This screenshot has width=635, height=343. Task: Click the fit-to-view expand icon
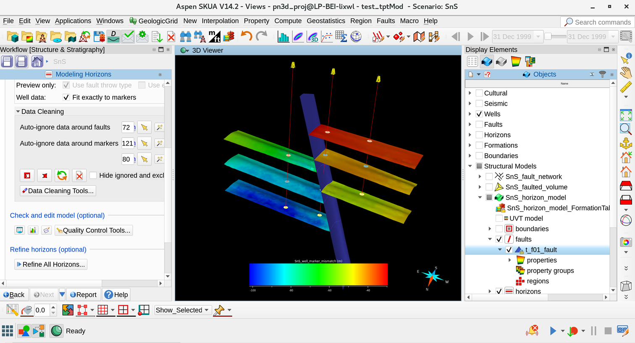coord(626,115)
